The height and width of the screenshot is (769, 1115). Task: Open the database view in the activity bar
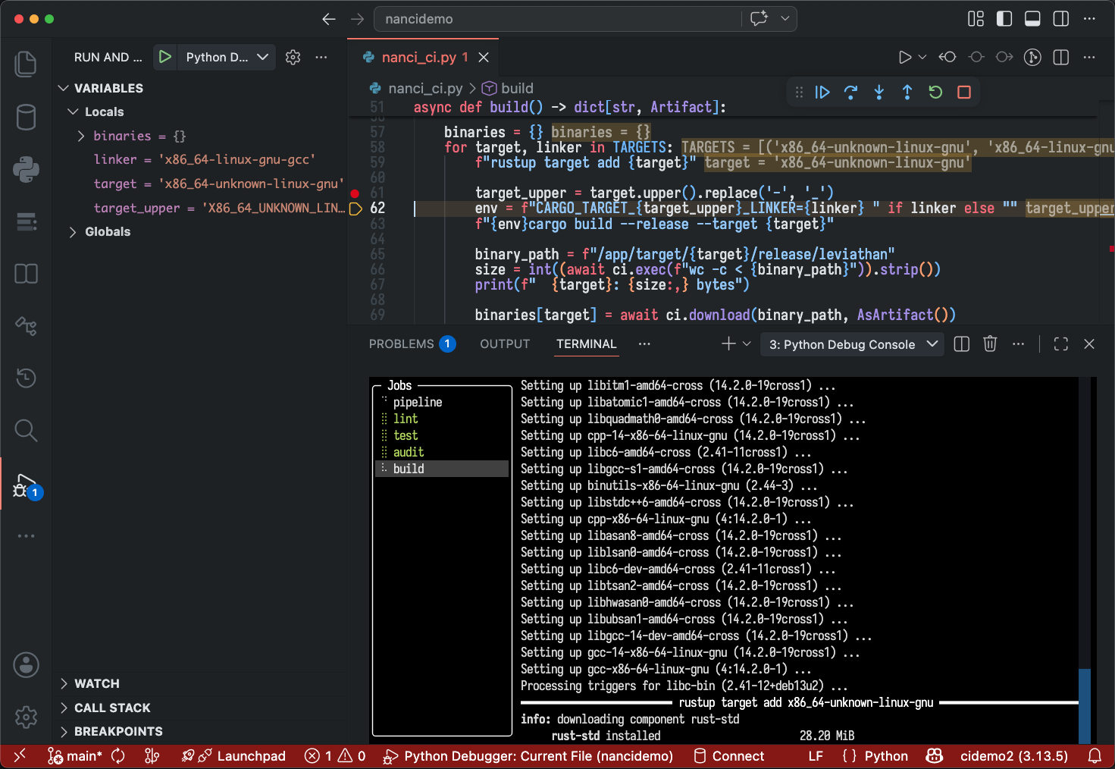[x=26, y=117]
